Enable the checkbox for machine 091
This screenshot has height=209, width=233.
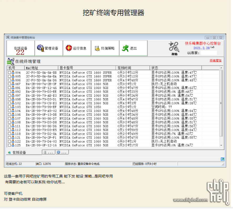9,88
